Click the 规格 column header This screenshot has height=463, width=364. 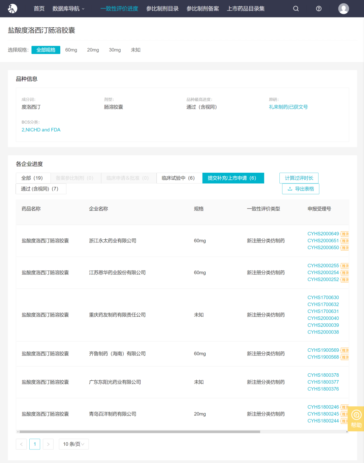pyautogui.click(x=199, y=209)
